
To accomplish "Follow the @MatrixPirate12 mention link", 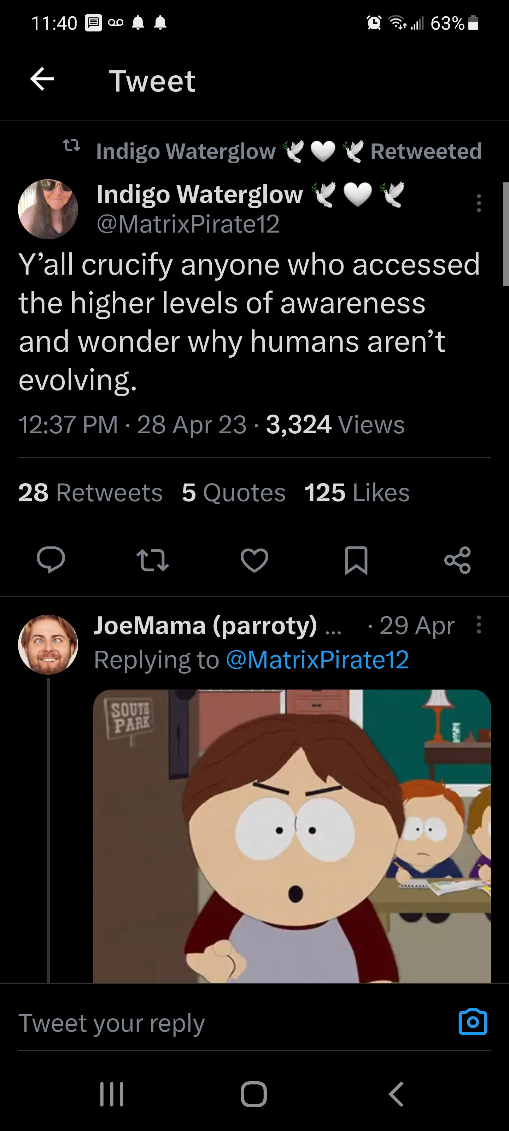I will click(x=317, y=660).
